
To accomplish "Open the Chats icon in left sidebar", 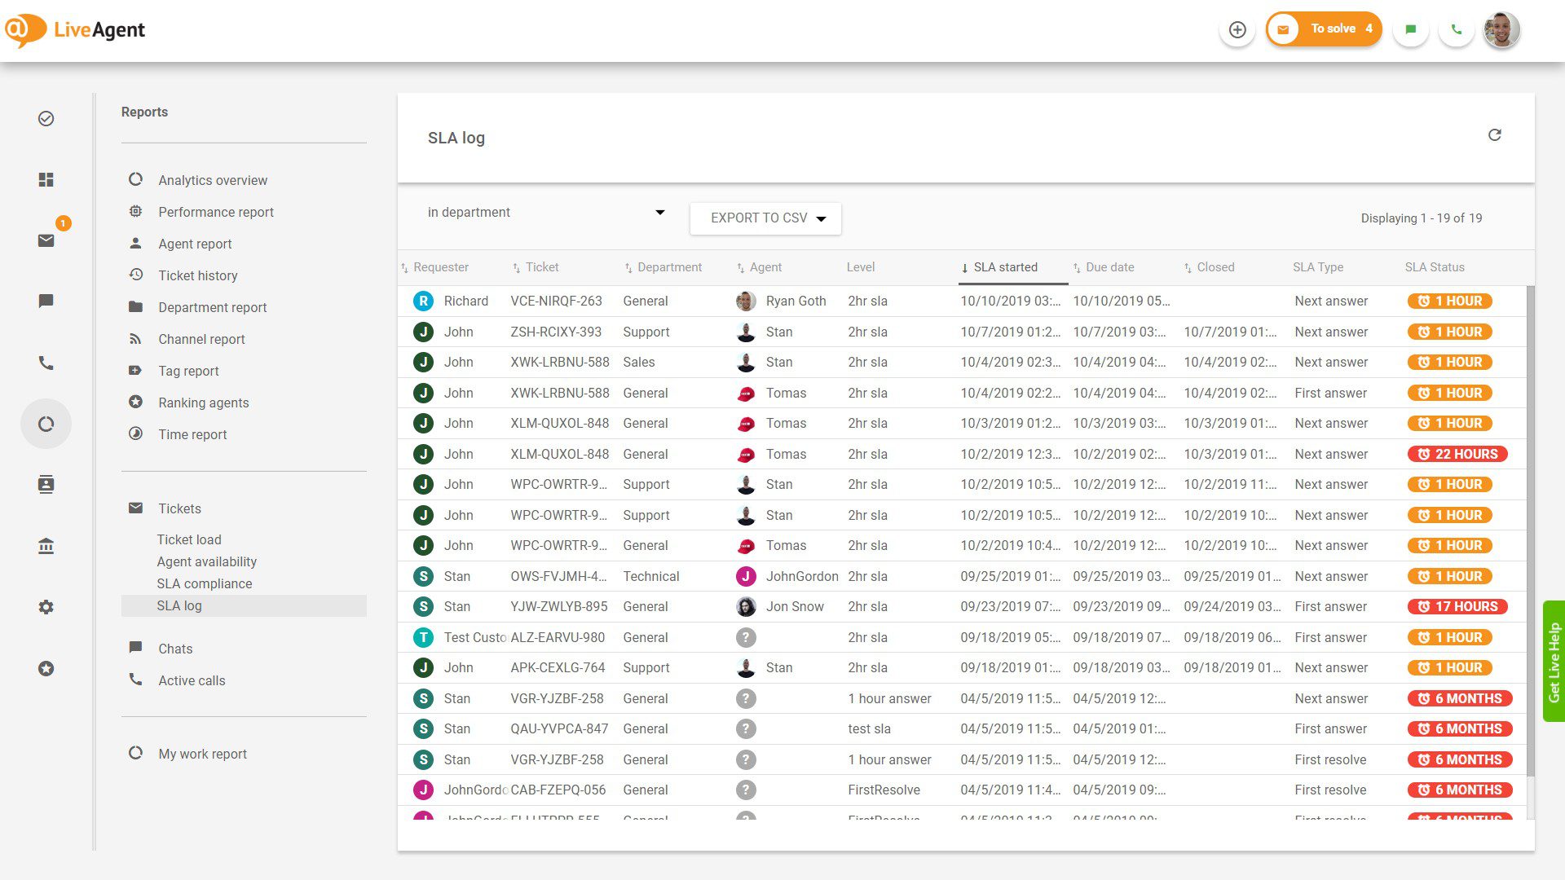I will 46,301.
